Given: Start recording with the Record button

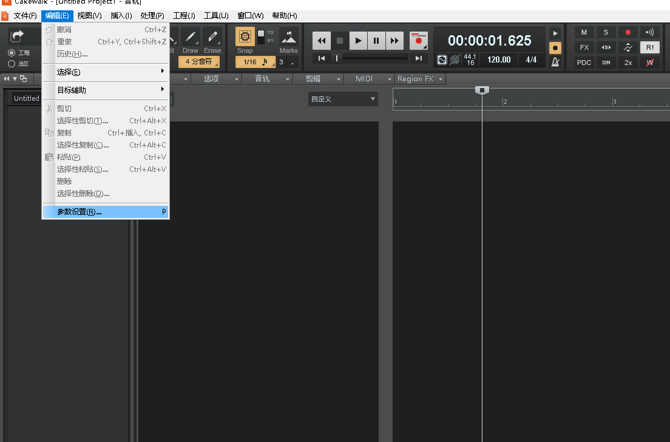Looking at the screenshot, I should coord(418,41).
